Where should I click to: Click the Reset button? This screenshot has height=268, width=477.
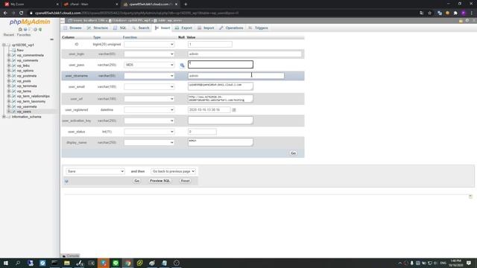coord(185,181)
